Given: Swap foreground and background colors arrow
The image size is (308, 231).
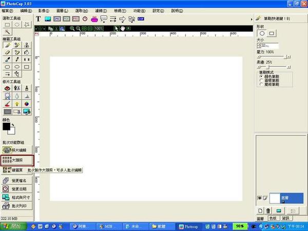Looking at the screenshot, I should [x=13, y=125].
